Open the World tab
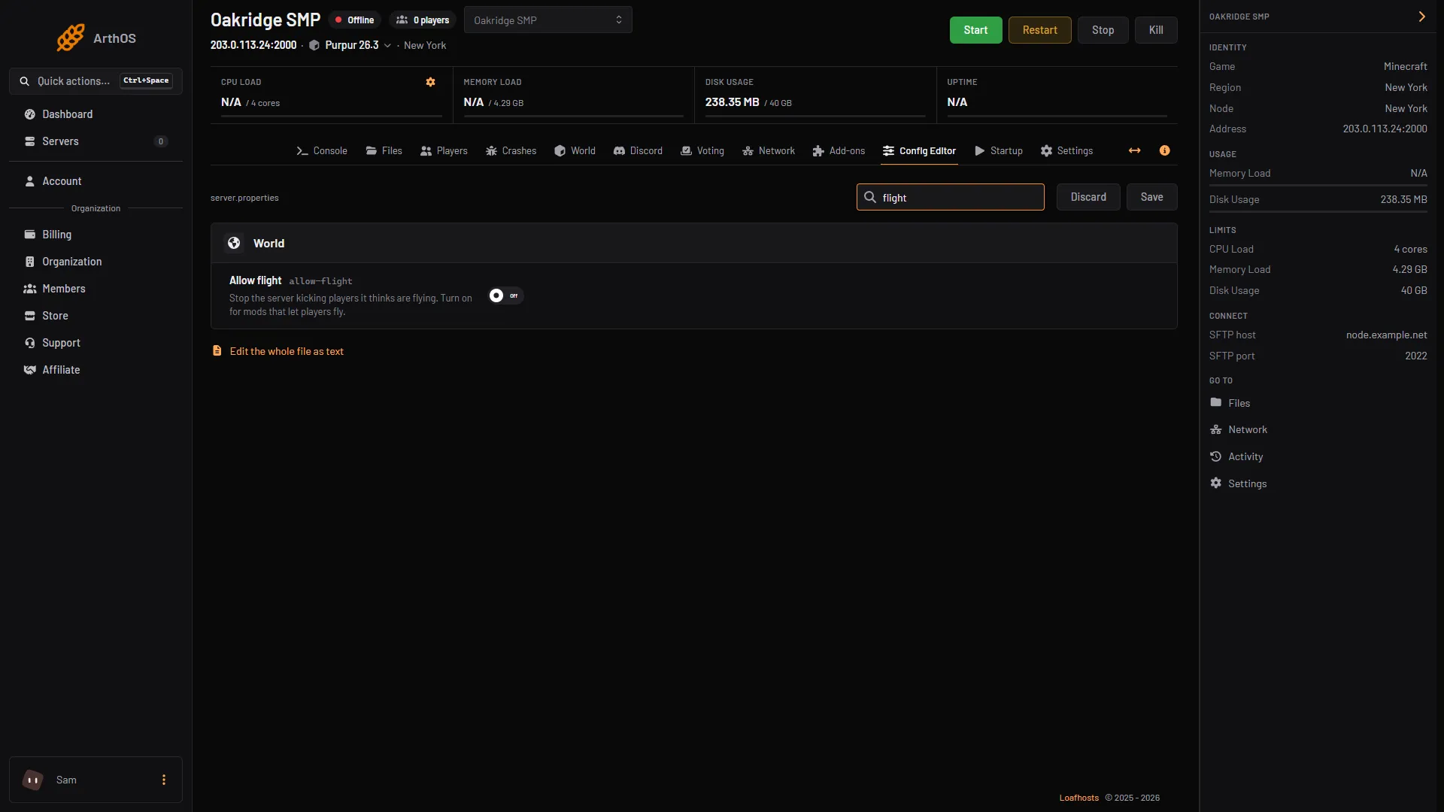Image resolution: width=1444 pixels, height=812 pixels. pyautogui.click(x=575, y=151)
